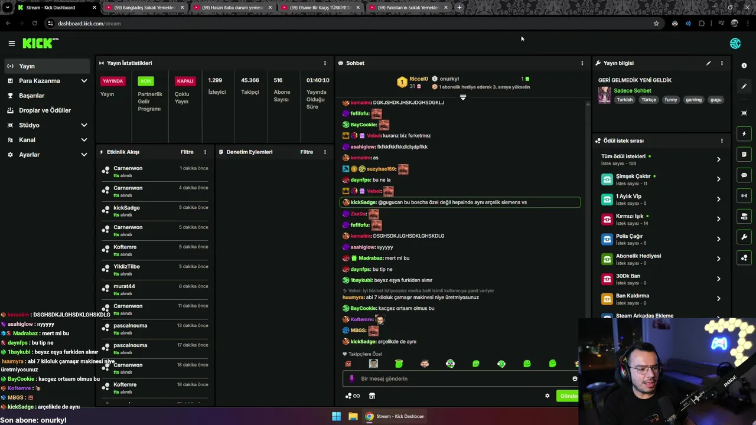Toggle the notes widget in right sidebar
This screenshot has height=425, width=756.
click(x=744, y=155)
